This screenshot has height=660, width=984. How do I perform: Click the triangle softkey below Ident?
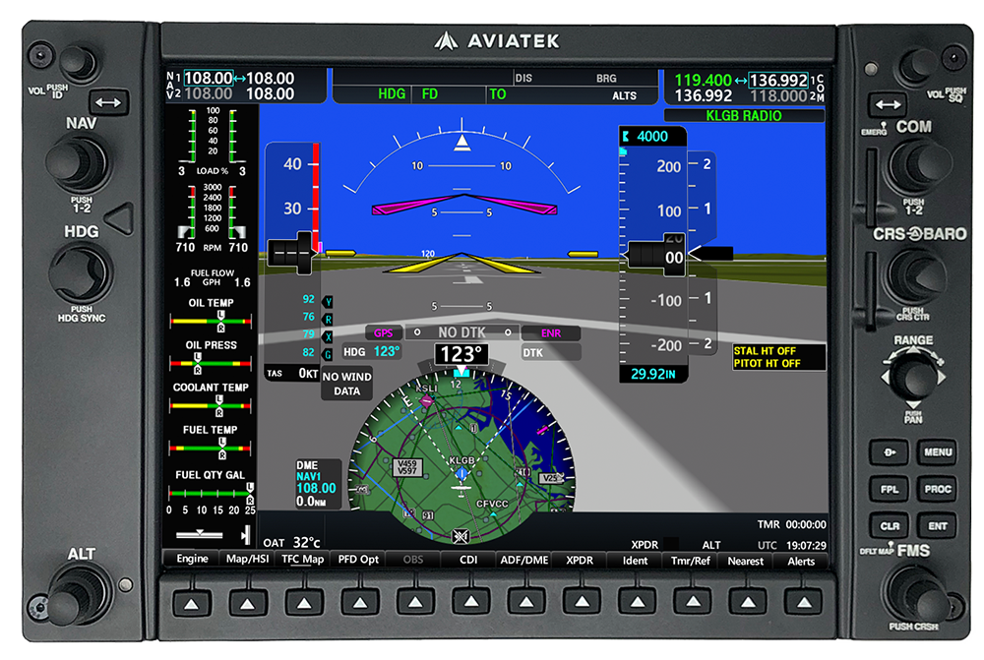(637, 602)
